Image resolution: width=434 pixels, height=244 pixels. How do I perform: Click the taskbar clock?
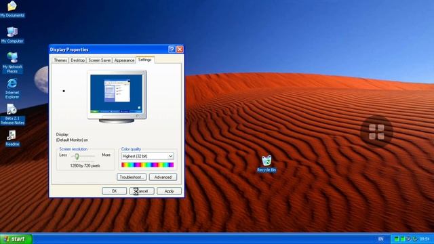pos(425,239)
